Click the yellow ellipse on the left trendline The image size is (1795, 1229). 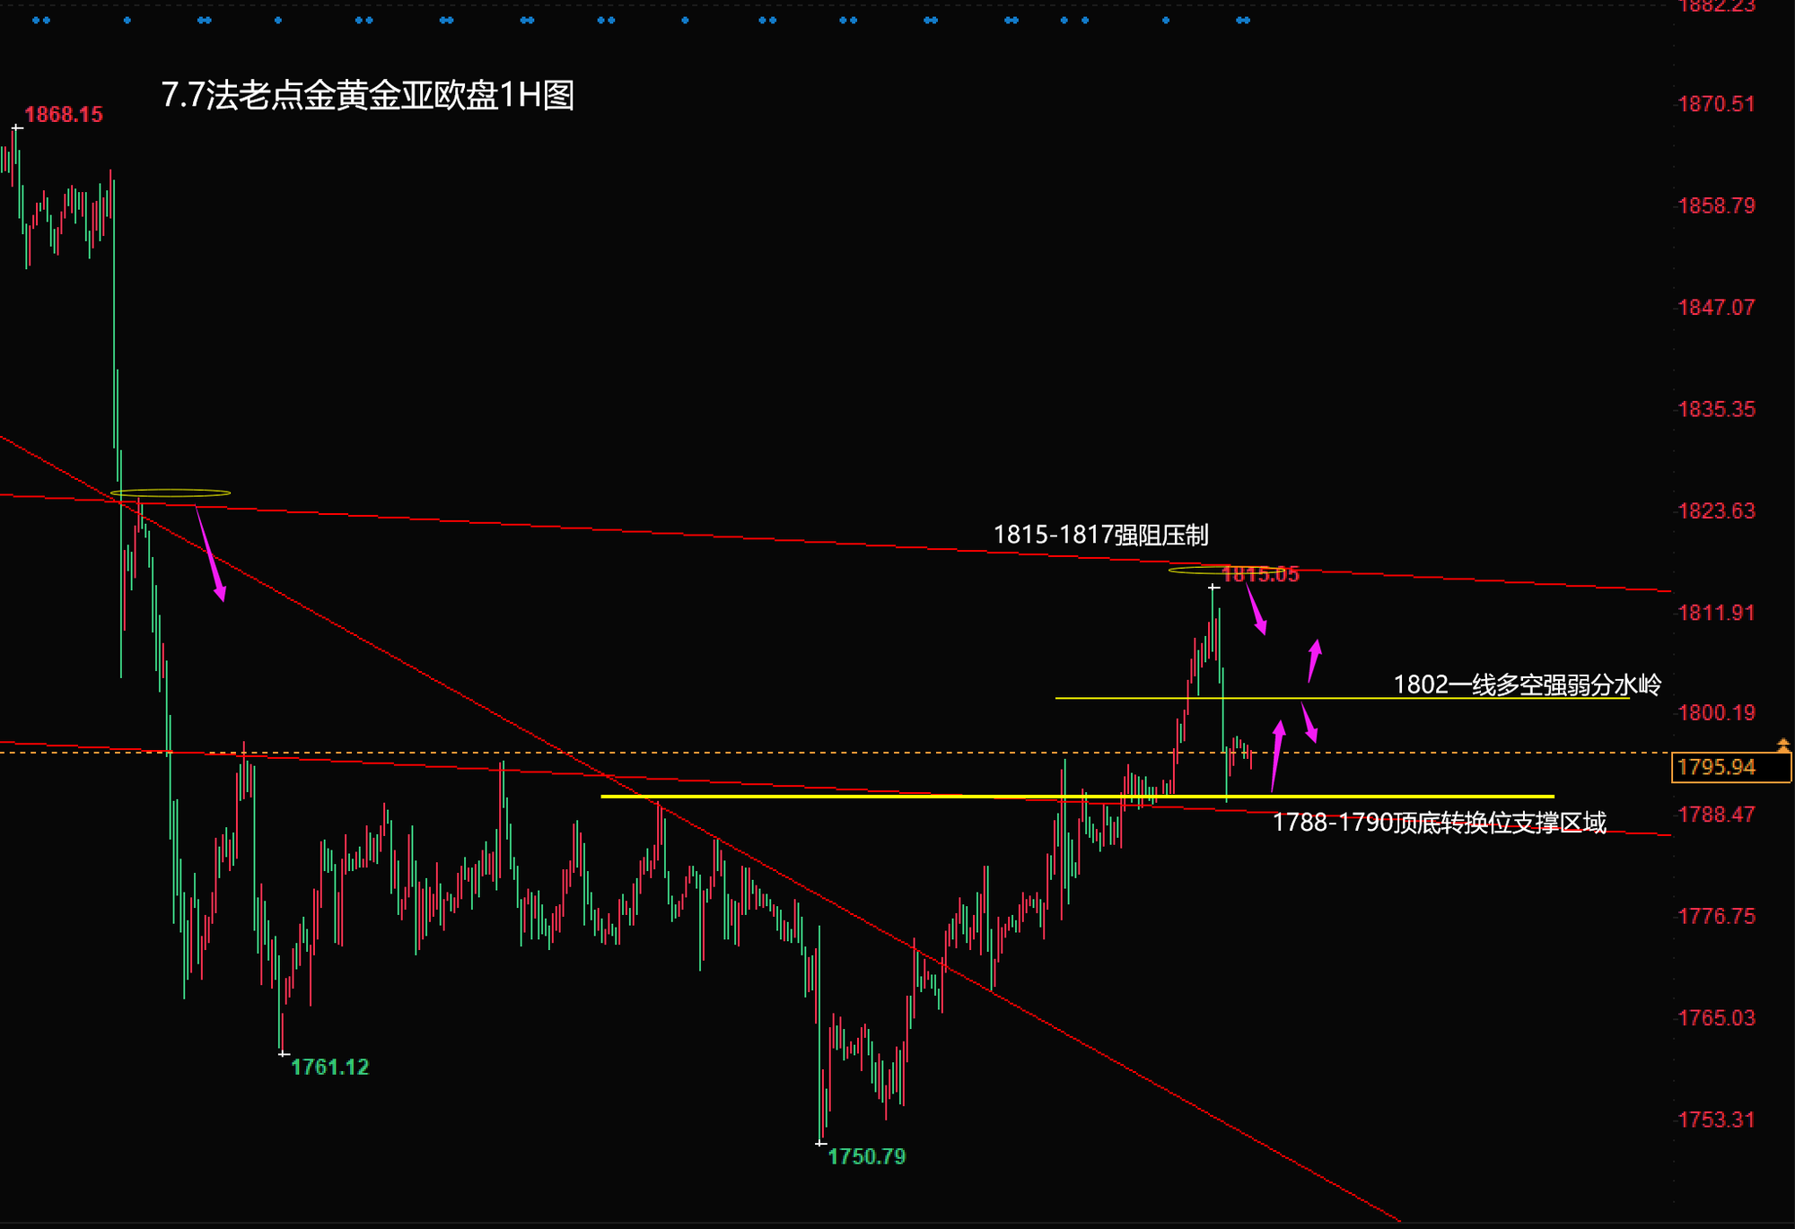pos(171,492)
